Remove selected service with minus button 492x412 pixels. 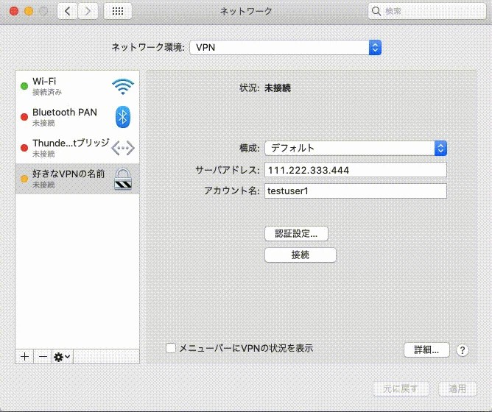click(x=43, y=357)
